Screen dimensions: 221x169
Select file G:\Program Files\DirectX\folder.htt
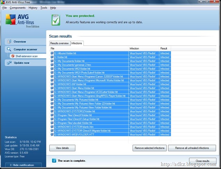coord(73,115)
